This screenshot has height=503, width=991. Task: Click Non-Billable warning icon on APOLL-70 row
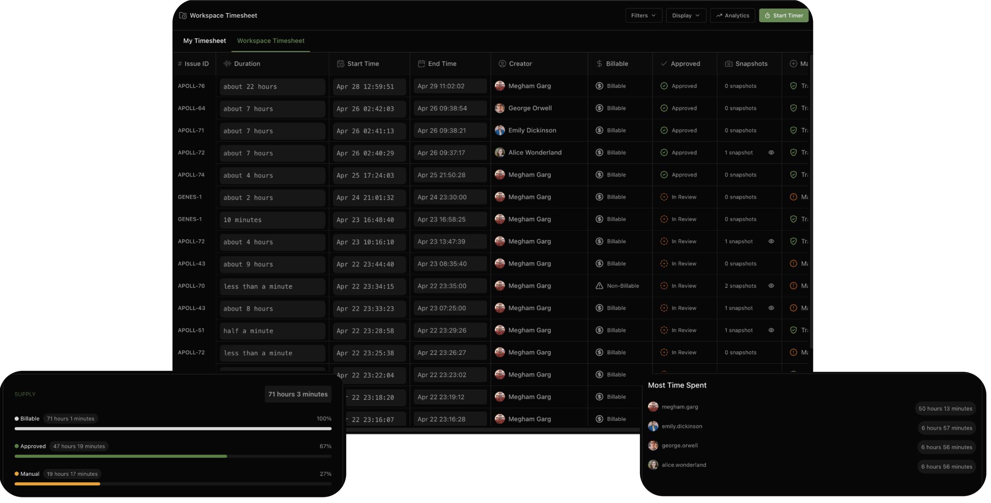[x=599, y=286]
